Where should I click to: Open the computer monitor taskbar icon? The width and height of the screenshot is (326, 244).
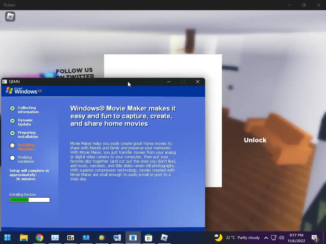coord(117,238)
